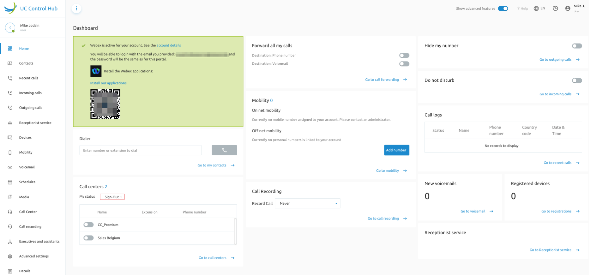
Task: Click the dialer number input field
Action: click(x=140, y=150)
